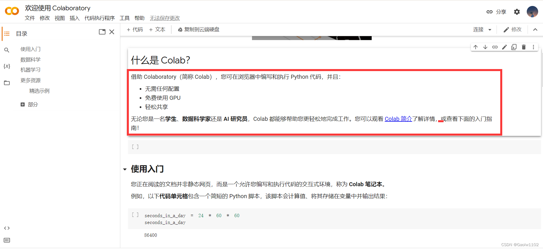
Task: Run the empty code cell bracket
Action: [135, 147]
